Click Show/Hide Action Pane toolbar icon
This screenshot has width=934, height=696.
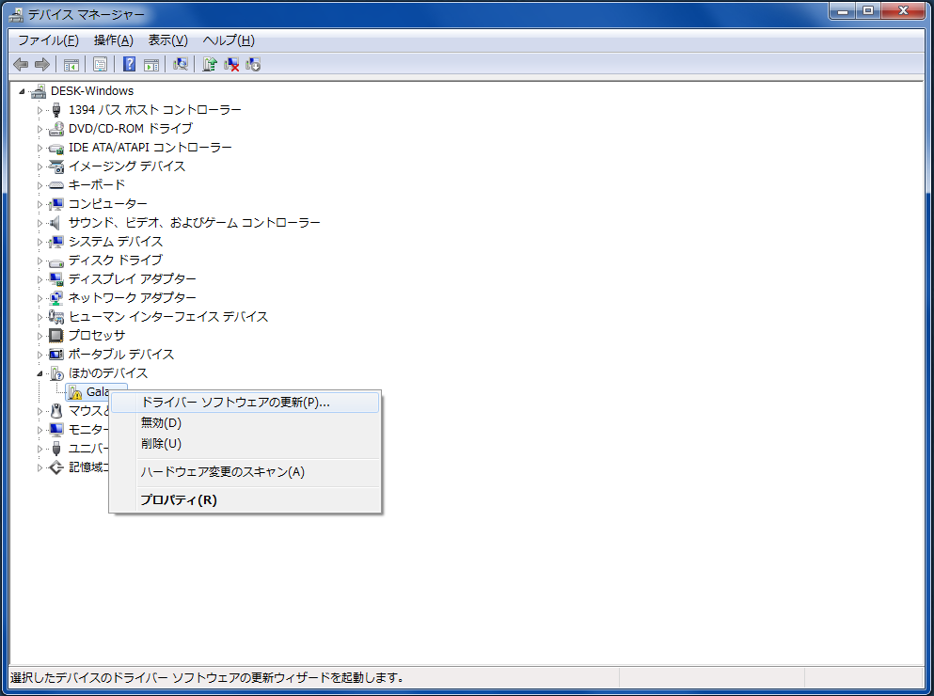(x=151, y=64)
